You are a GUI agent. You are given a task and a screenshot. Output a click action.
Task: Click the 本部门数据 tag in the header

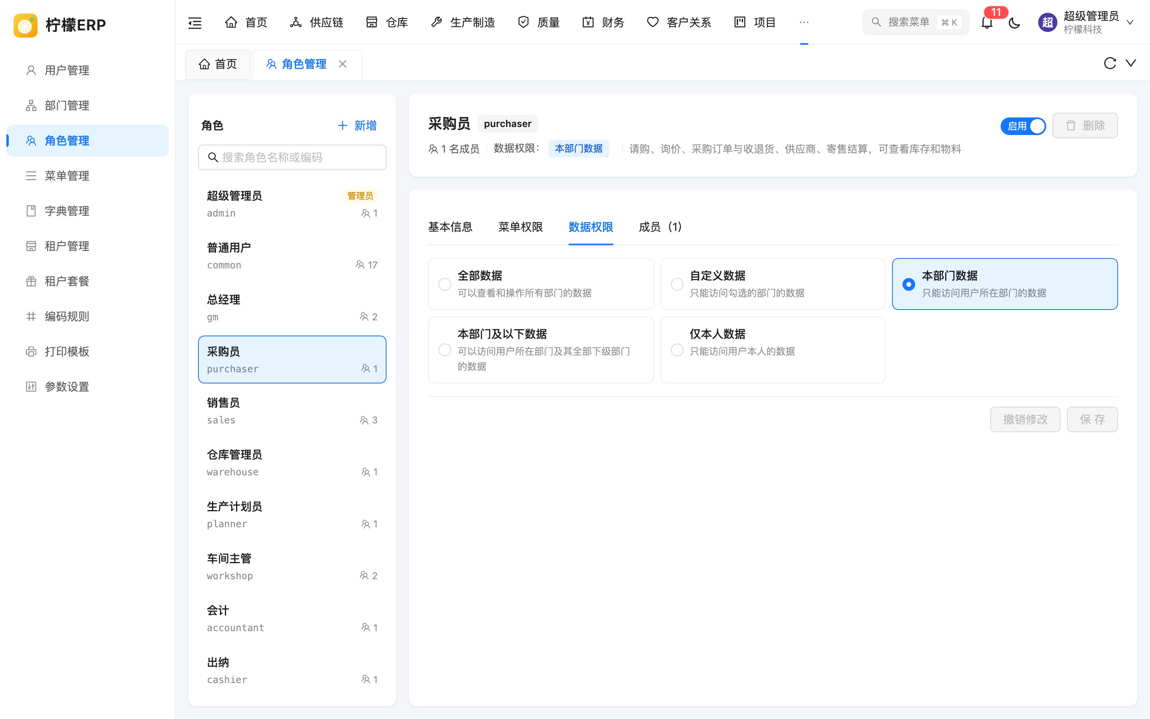pyautogui.click(x=578, y=149)
